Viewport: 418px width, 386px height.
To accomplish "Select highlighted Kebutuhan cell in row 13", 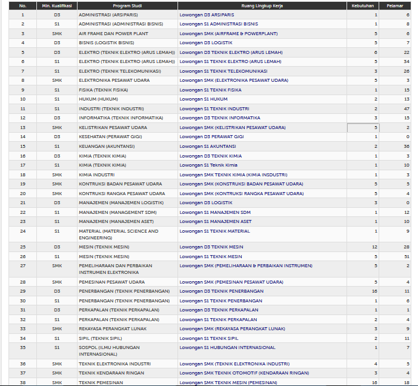I will (x=363, y=128).
